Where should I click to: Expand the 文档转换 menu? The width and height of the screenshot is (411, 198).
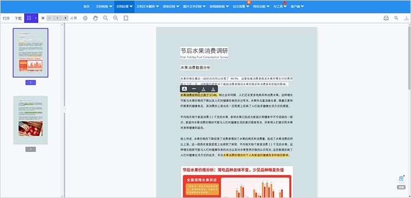point(104,6)
